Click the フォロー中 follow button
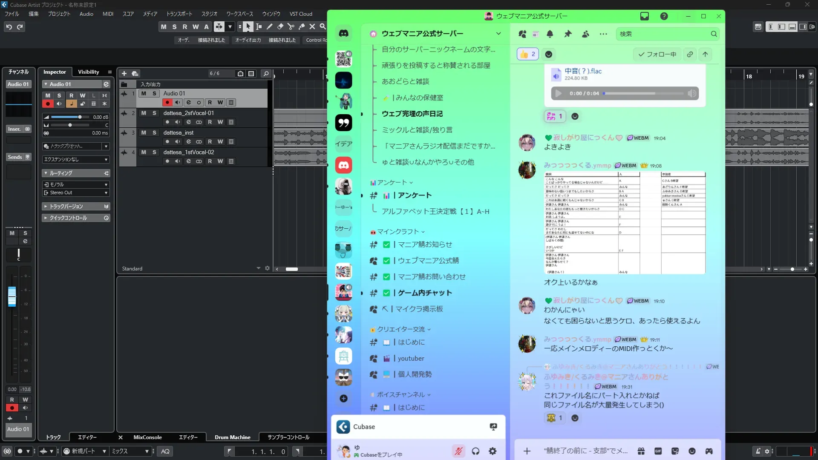This screenshot has width=818, height=460. click(657, 54)
